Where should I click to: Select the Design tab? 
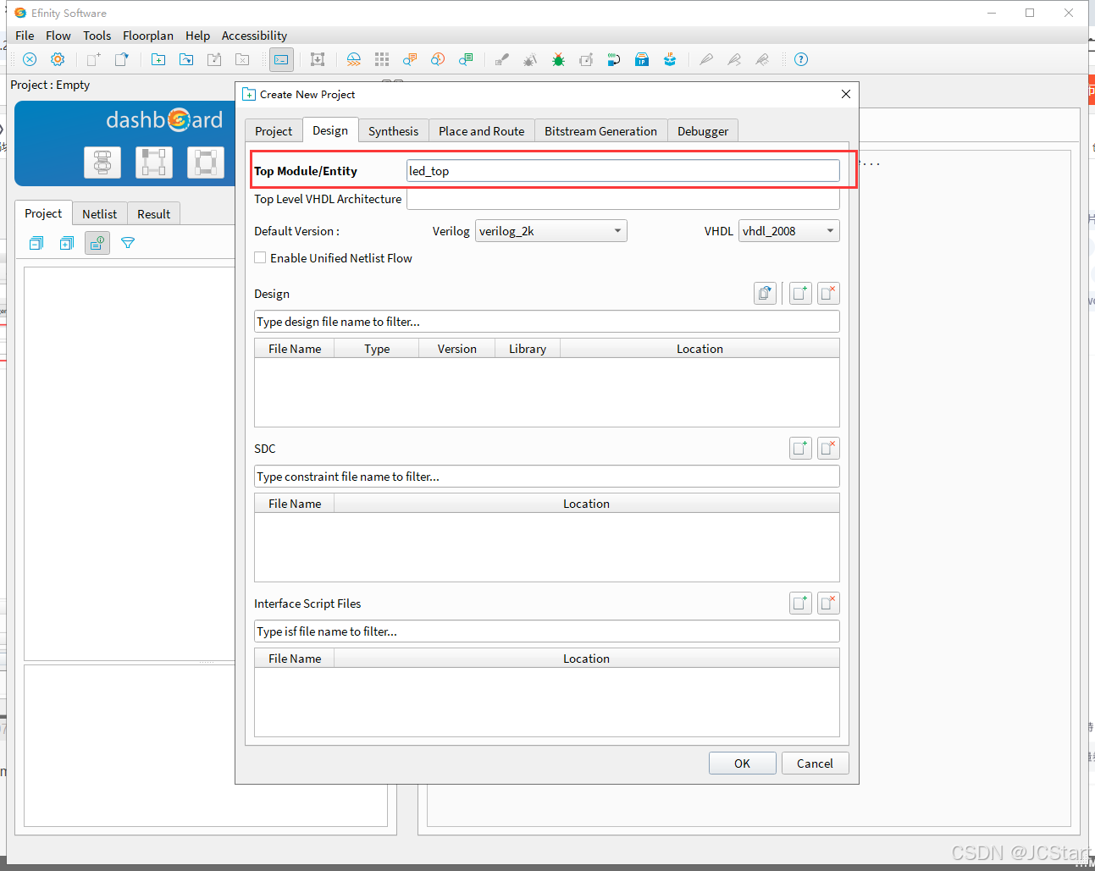[330, 130]
